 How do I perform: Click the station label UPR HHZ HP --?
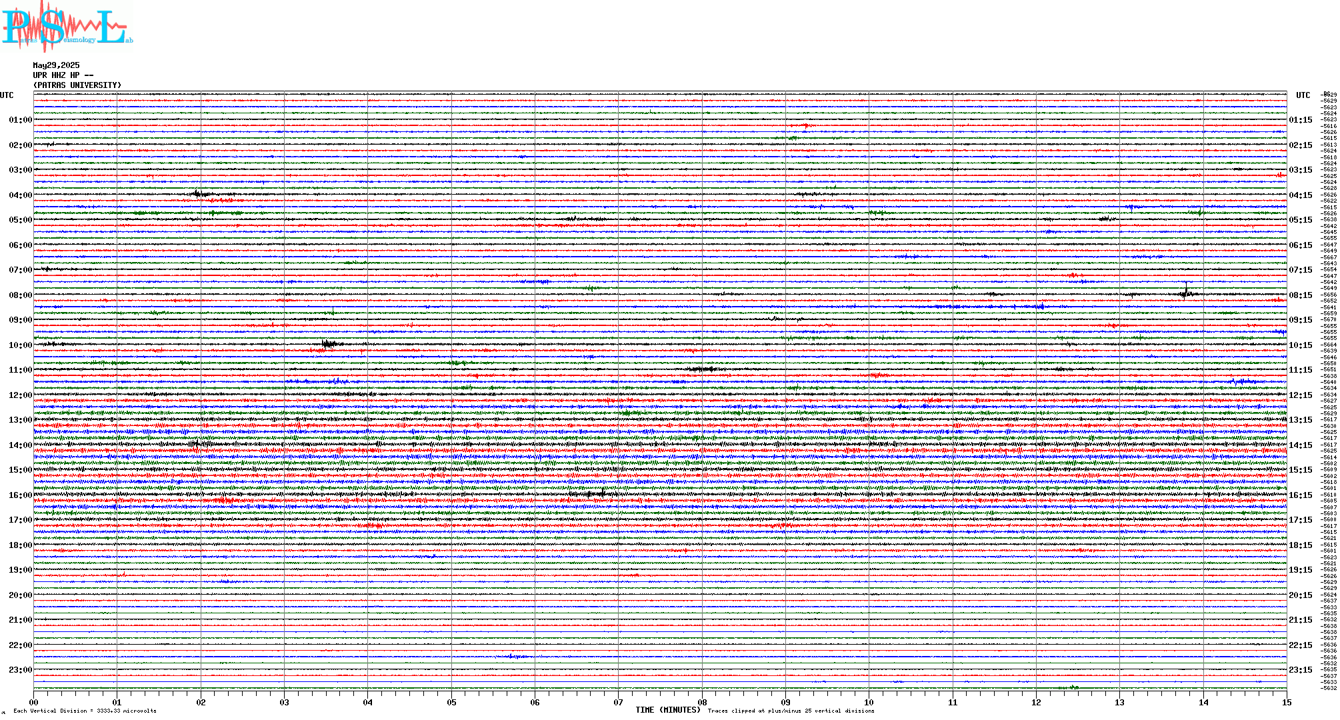[x=63, y=75]
